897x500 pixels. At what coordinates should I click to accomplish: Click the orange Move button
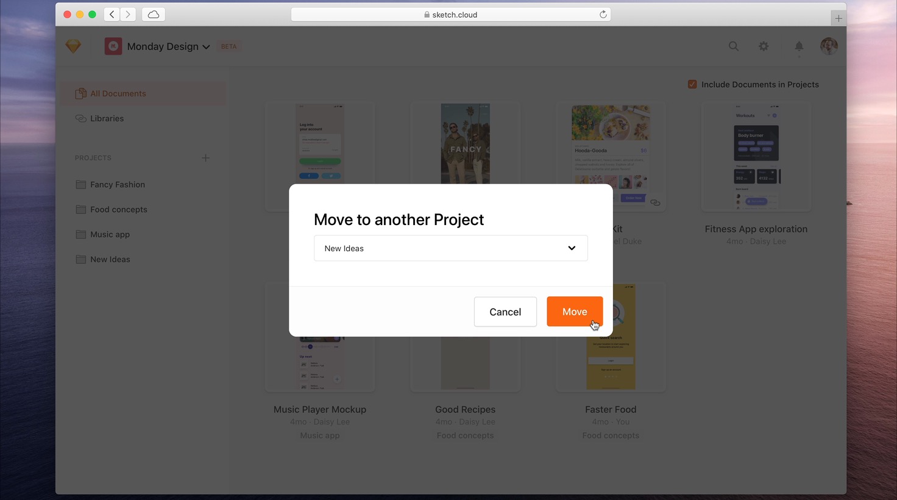pyautogui.click(x=574, y=312)
